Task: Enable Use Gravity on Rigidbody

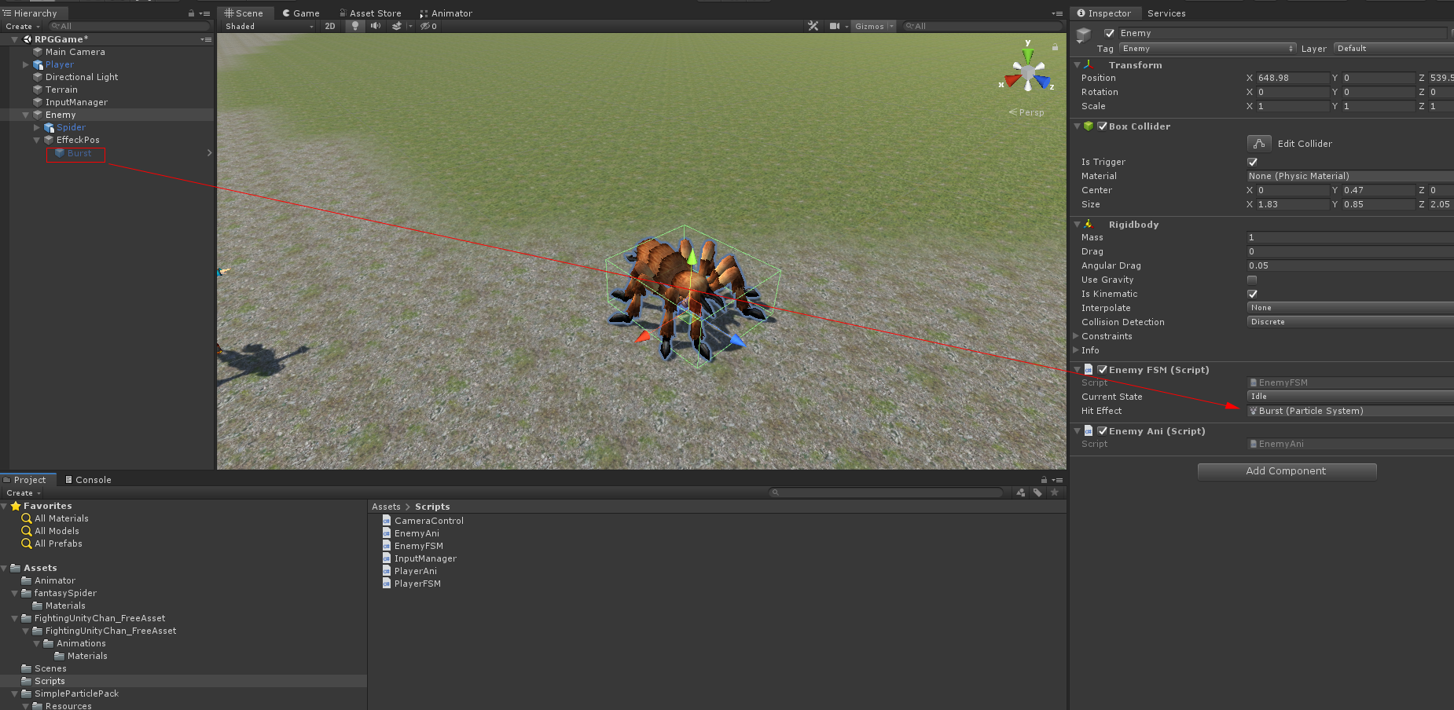Action: tap(1252, 280)
